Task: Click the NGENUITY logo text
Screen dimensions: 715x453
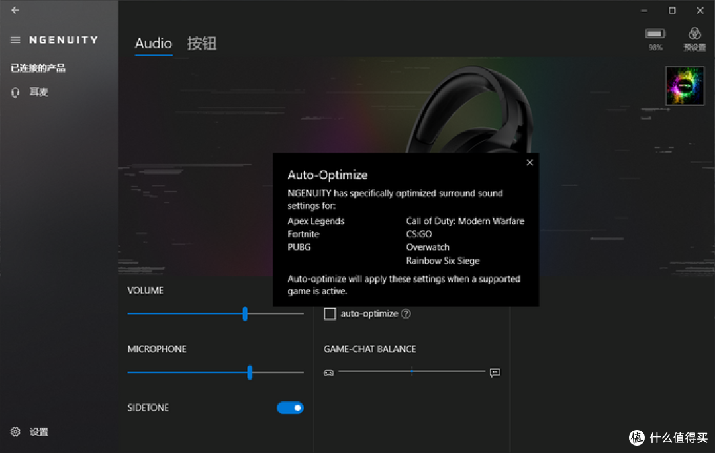Action: pos(64,40)
